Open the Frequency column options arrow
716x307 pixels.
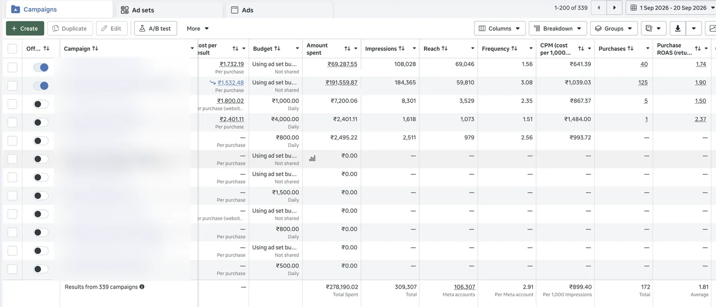[x=530, y=49]
